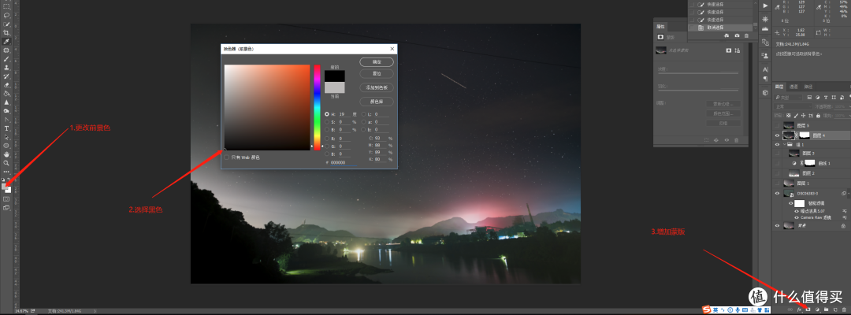Open the Character panel A icon
The height and width of the screenshot is (315, 851).
click(x=765, y=69)
